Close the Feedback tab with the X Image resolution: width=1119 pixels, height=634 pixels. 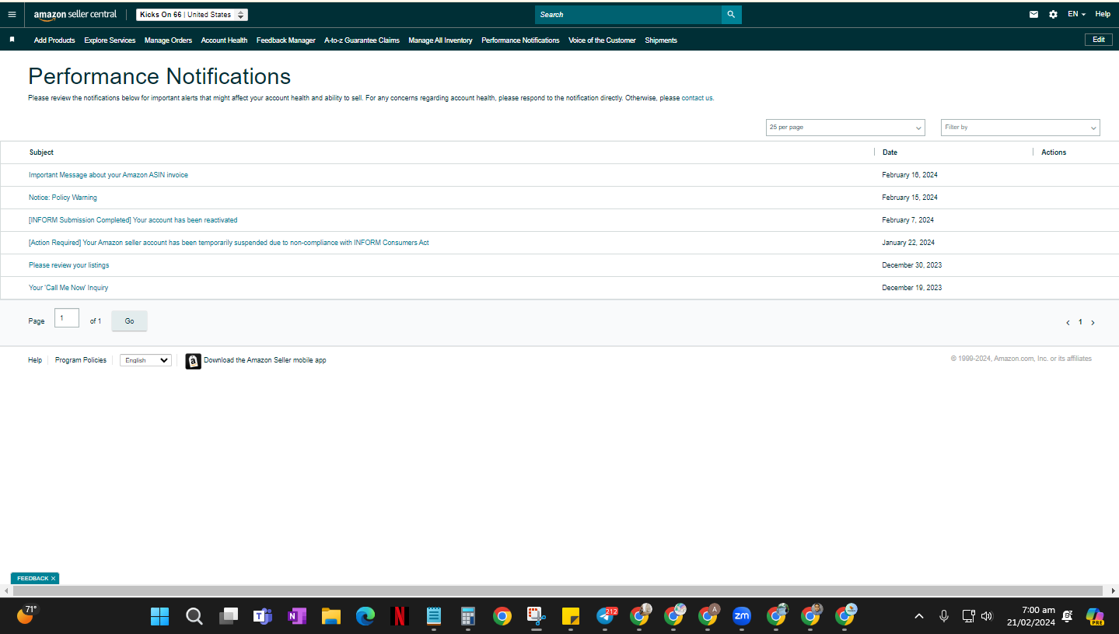point(53,579)
